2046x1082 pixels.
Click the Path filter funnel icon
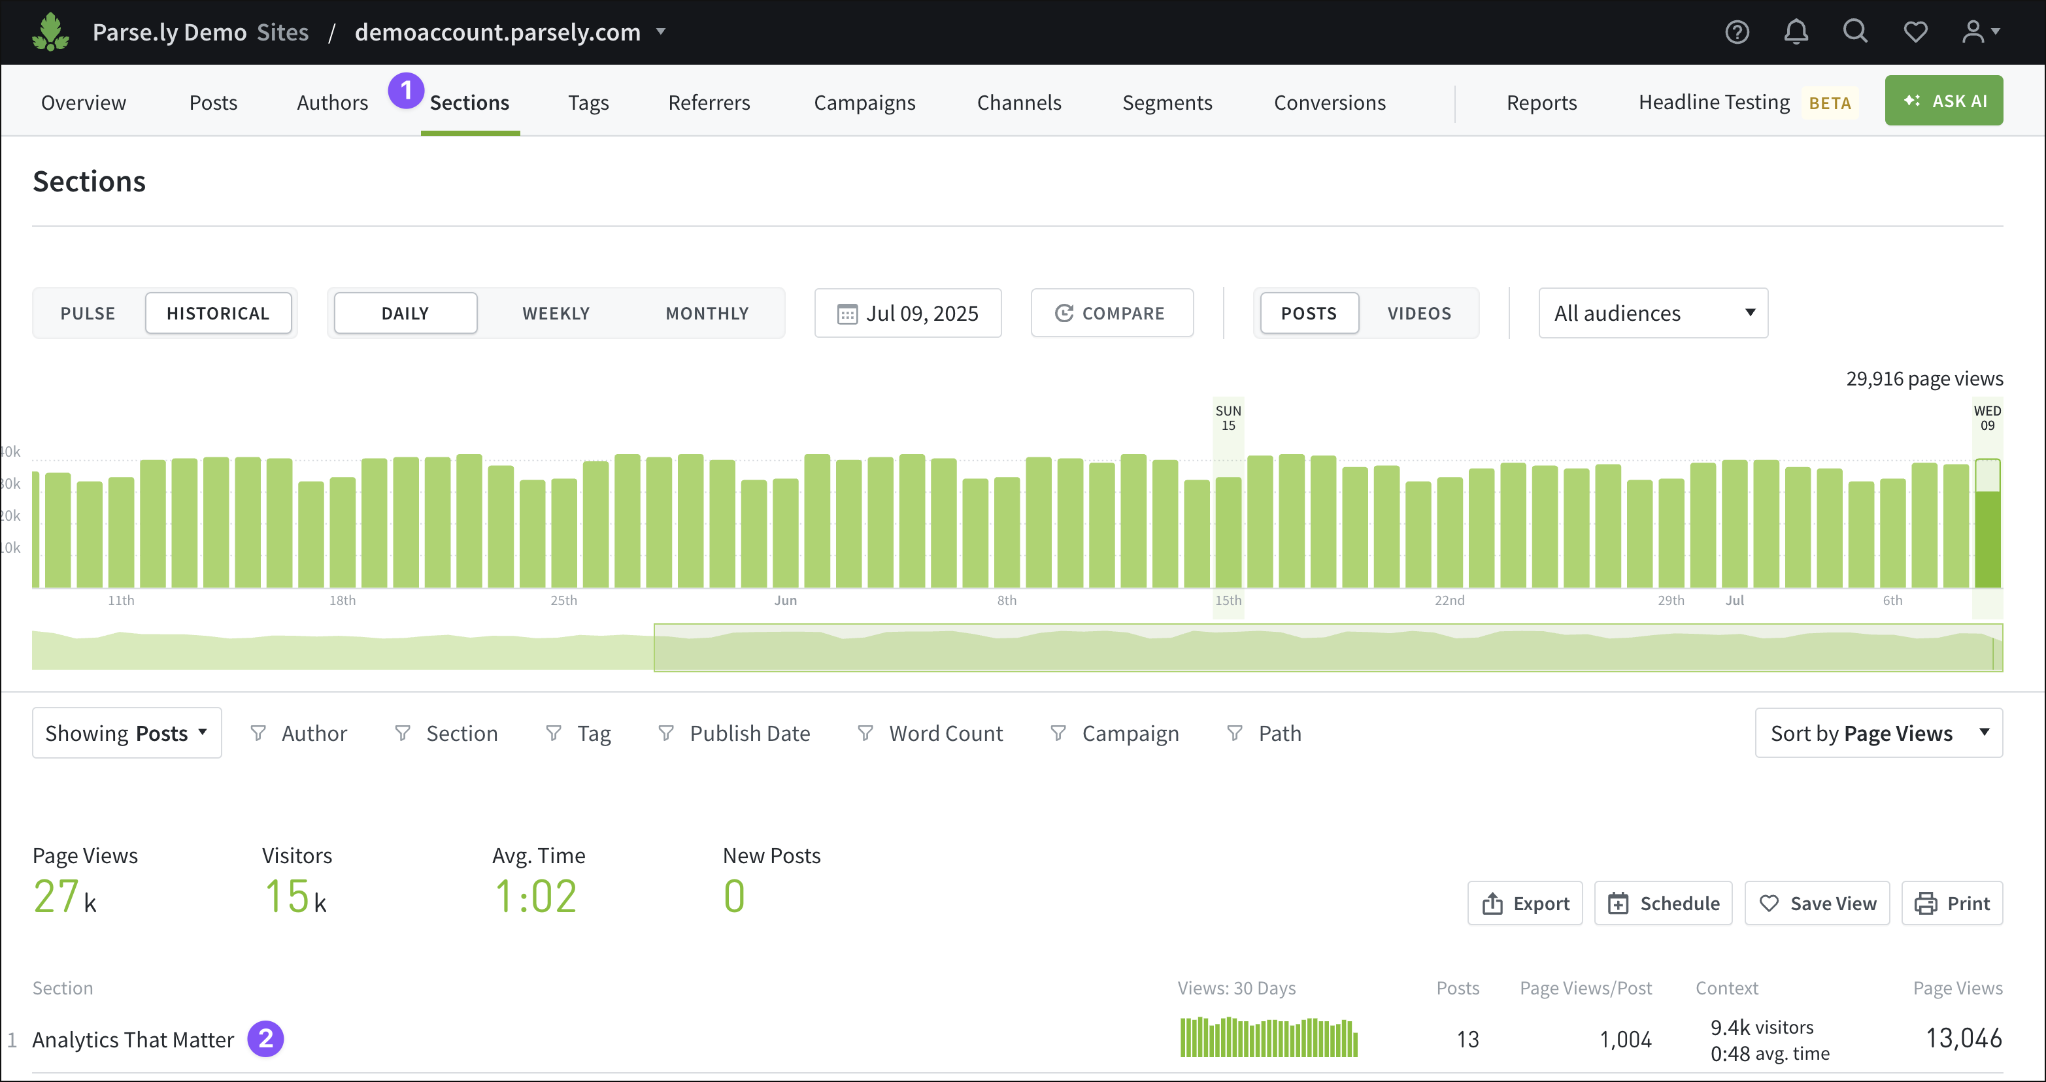tap(1235, 732)
